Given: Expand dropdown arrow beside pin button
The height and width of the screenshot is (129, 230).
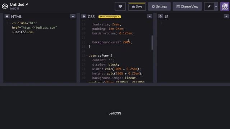Looking at the screenshot, I should [x=216, y=6].
